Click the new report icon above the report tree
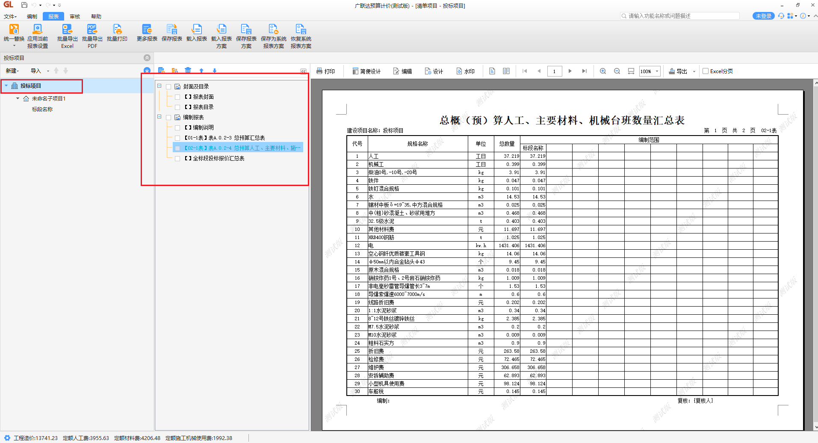The width and height of the screenshot is (818, 443). [x=161, y=70]
